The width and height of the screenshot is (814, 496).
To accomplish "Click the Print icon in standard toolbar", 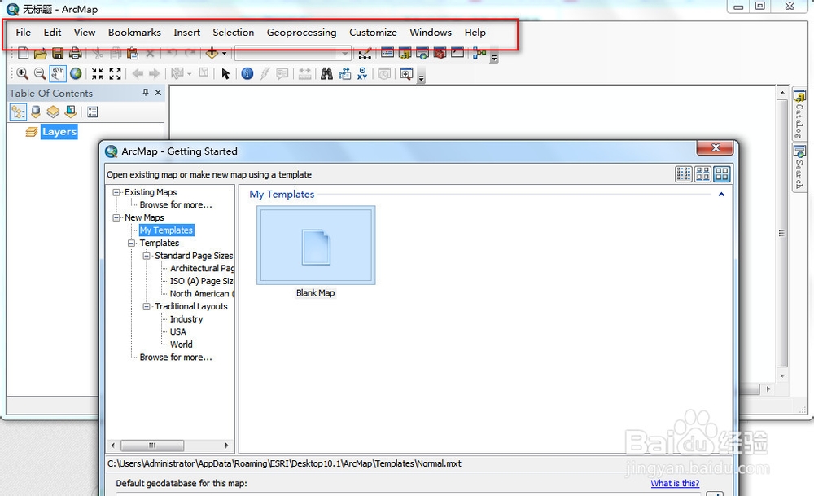I will click(75, 53).
